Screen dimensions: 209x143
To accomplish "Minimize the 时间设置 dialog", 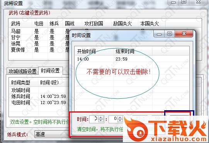I will pyautogui.click(x=159, y=34).
